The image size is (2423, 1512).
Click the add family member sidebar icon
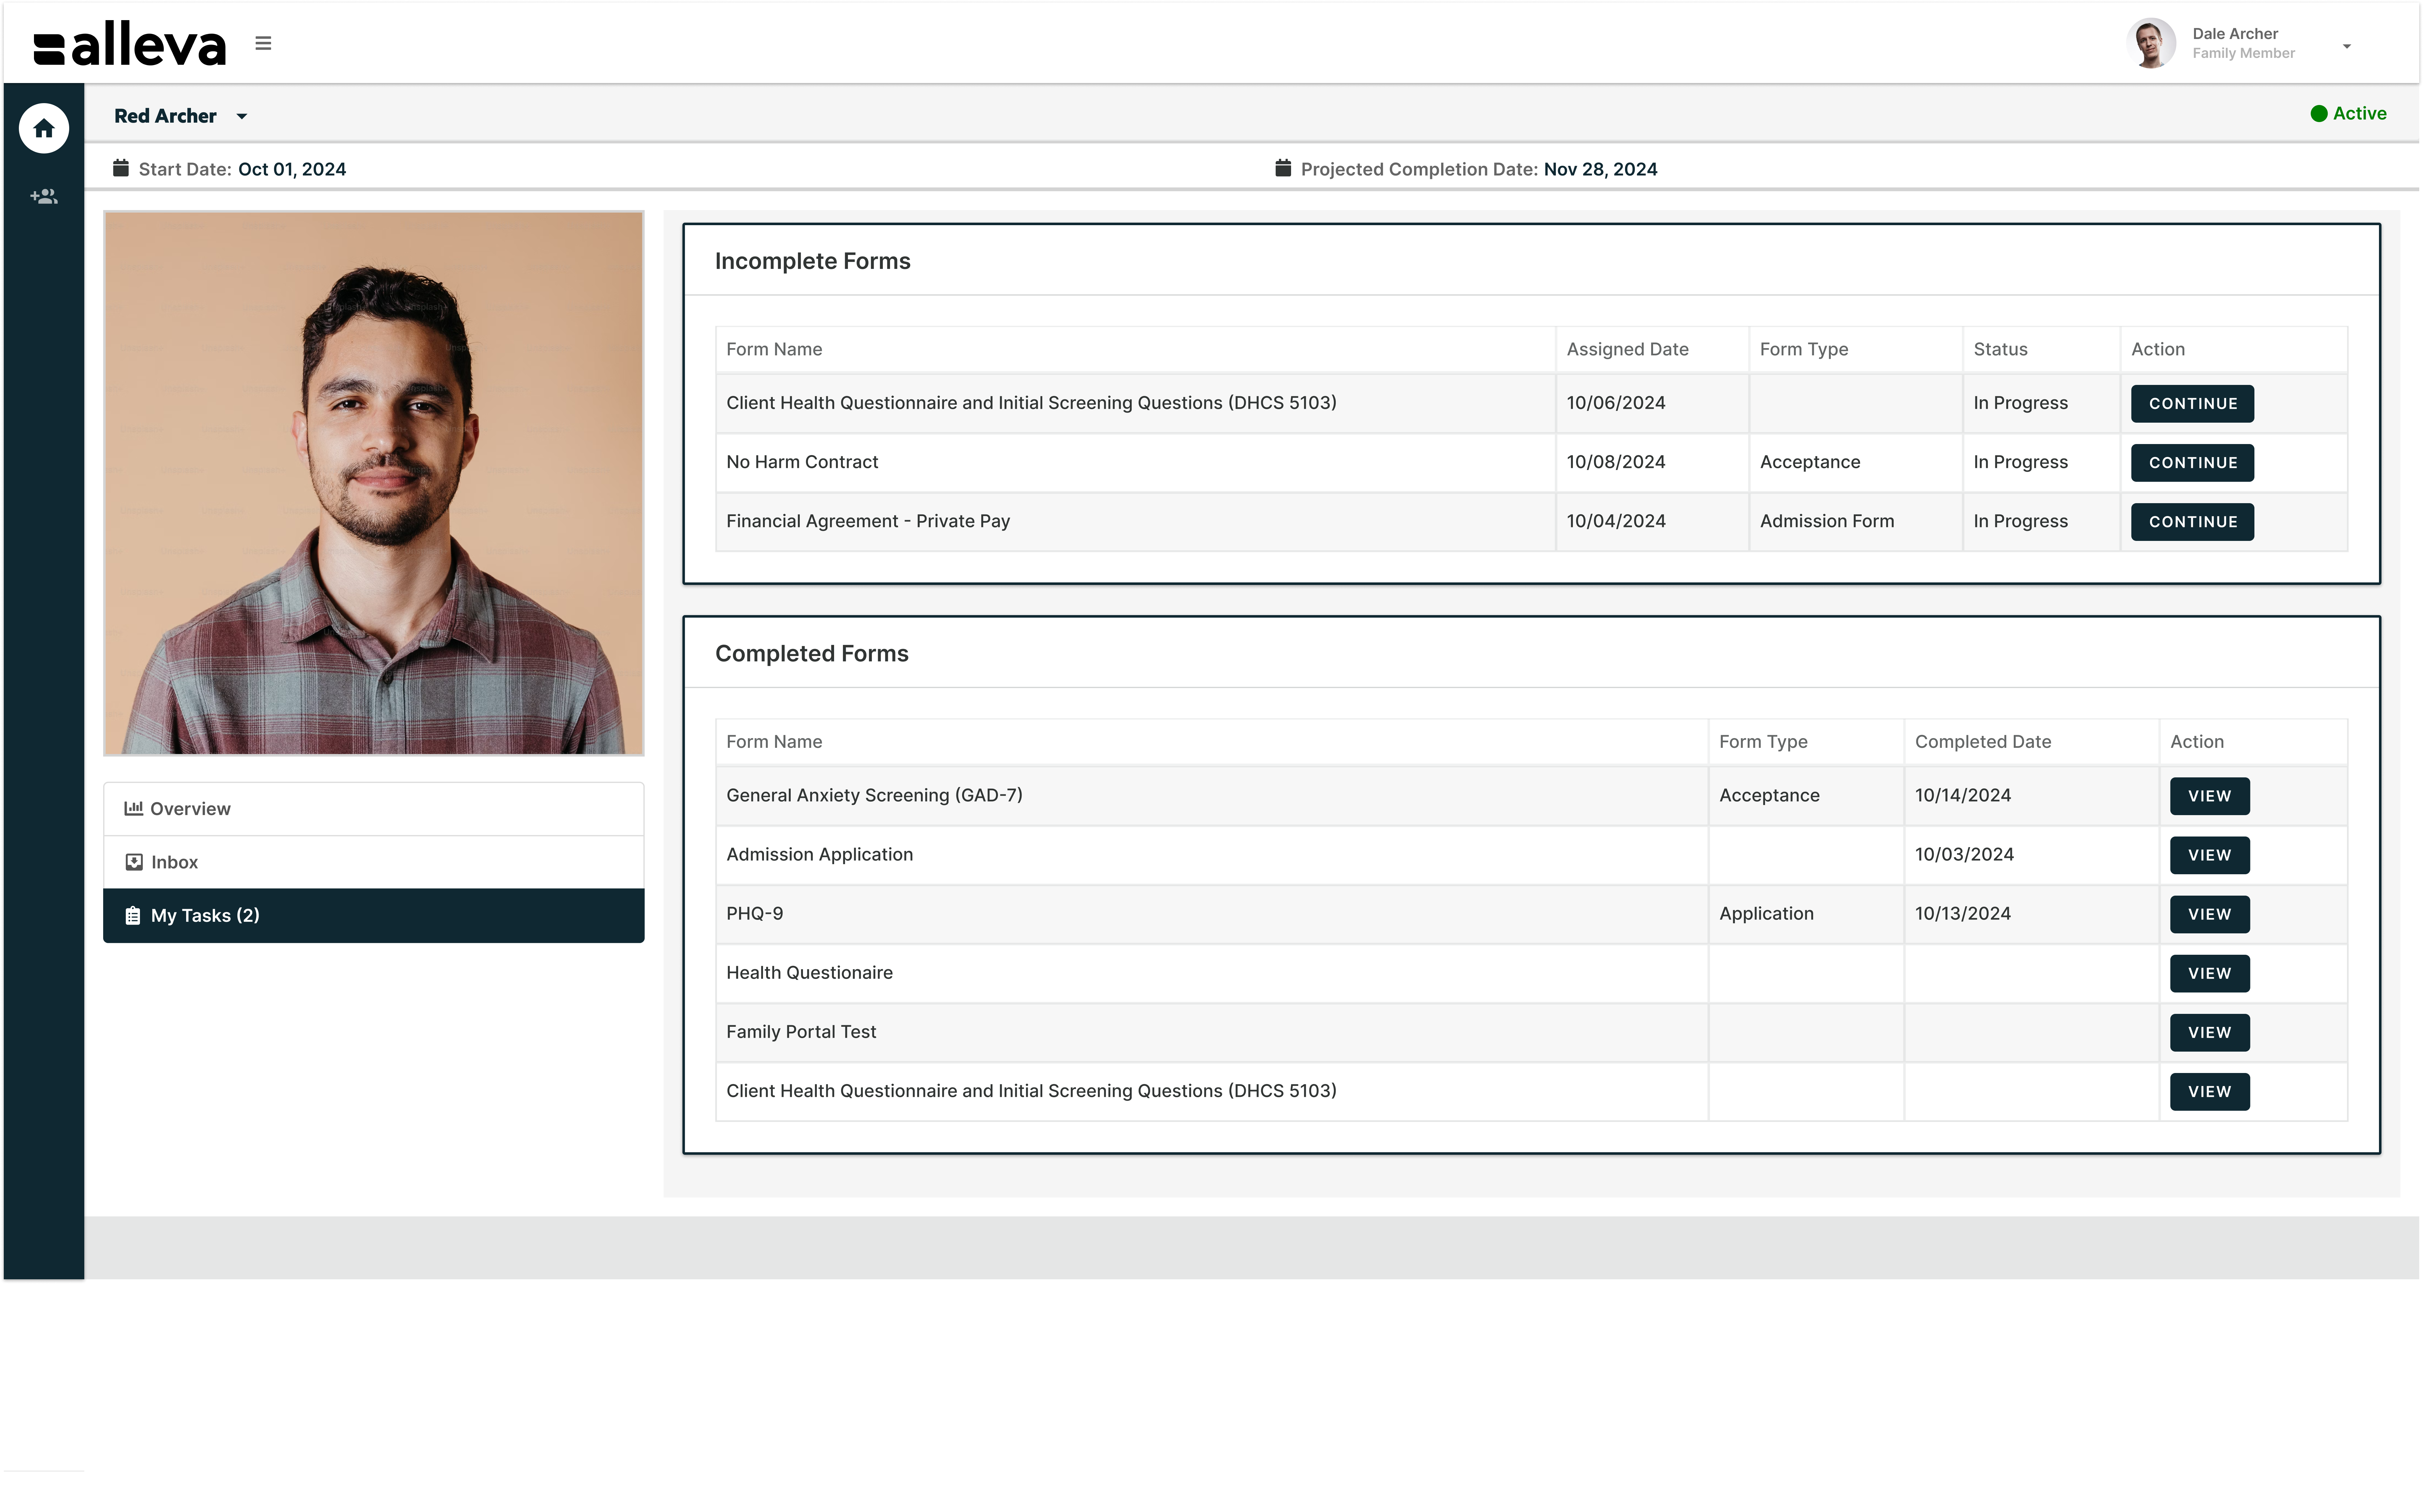pyautogui.click(x=44, y=196)
